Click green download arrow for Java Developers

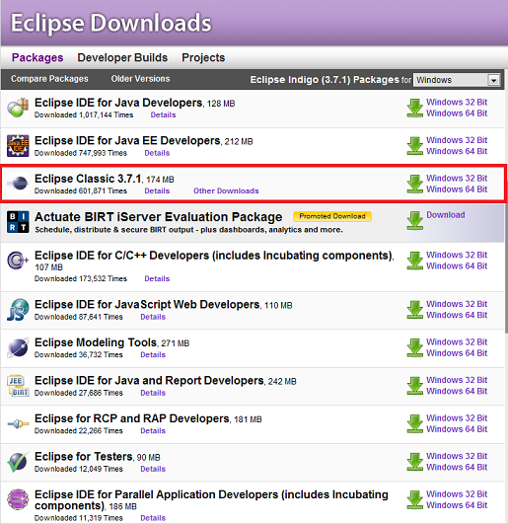point(415,108)
